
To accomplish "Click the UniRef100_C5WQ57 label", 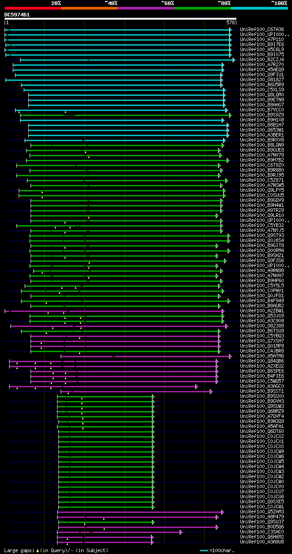I will pyautogui.click(x=262, y=381).
